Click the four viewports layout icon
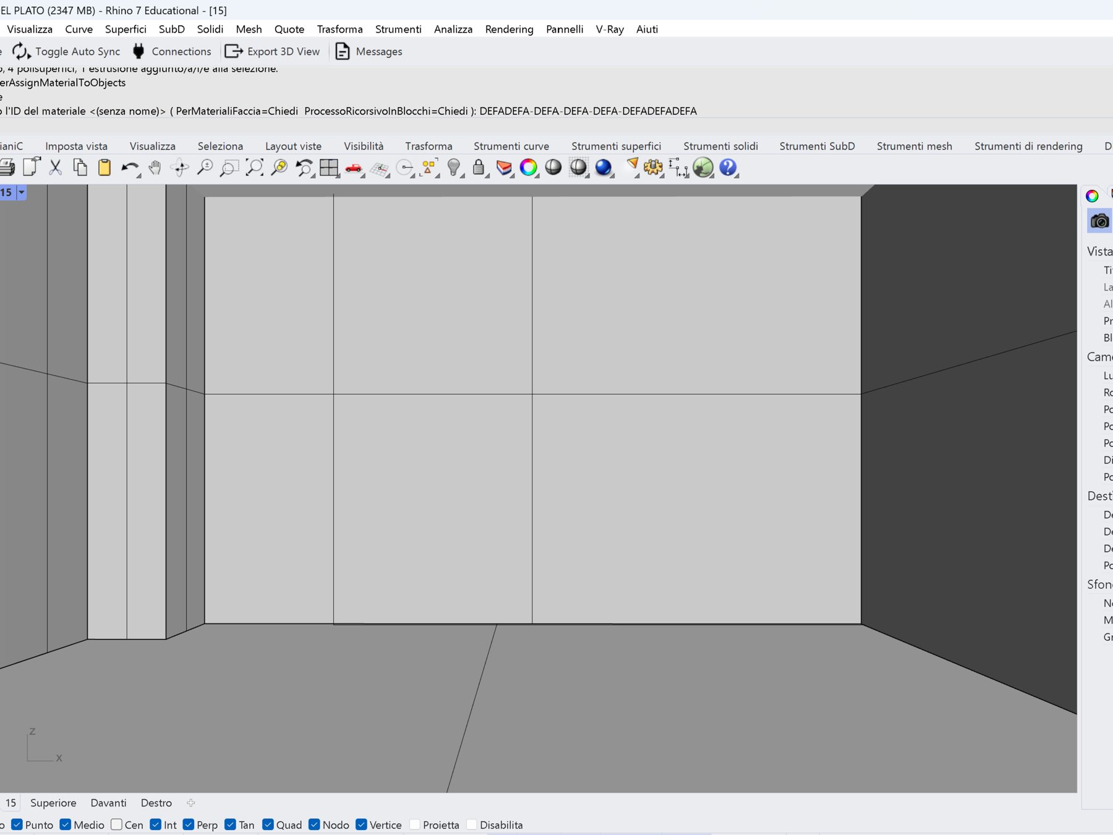The width and height of the screenshot is (1113, 835). pos(329,168)
